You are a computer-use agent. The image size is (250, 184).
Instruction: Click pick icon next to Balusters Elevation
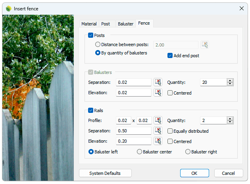click(158, 93)
